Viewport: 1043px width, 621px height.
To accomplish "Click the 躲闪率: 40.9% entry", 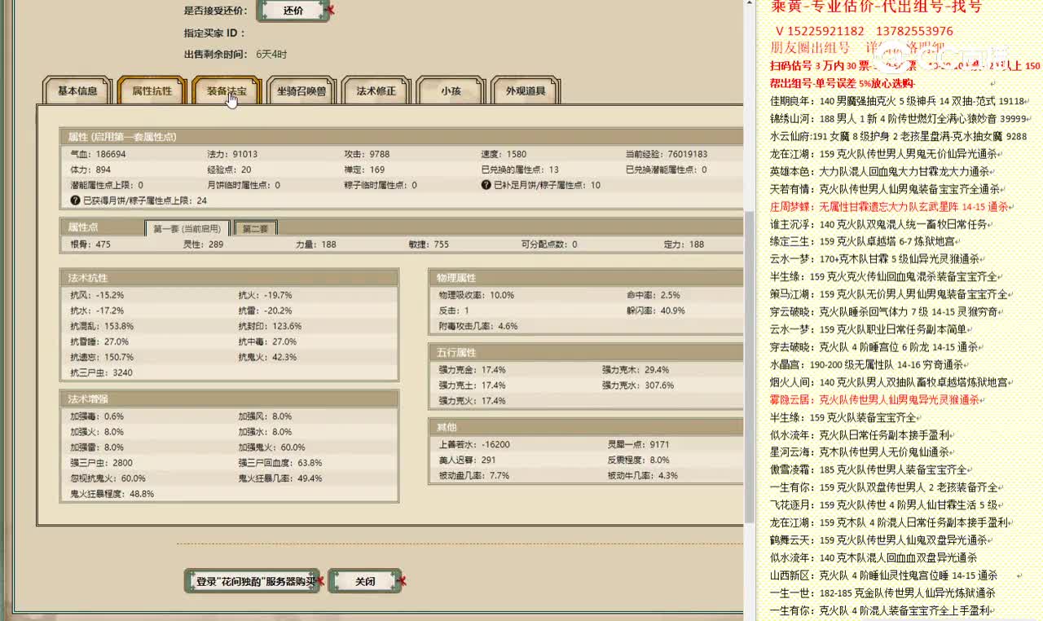I will 655,310.
